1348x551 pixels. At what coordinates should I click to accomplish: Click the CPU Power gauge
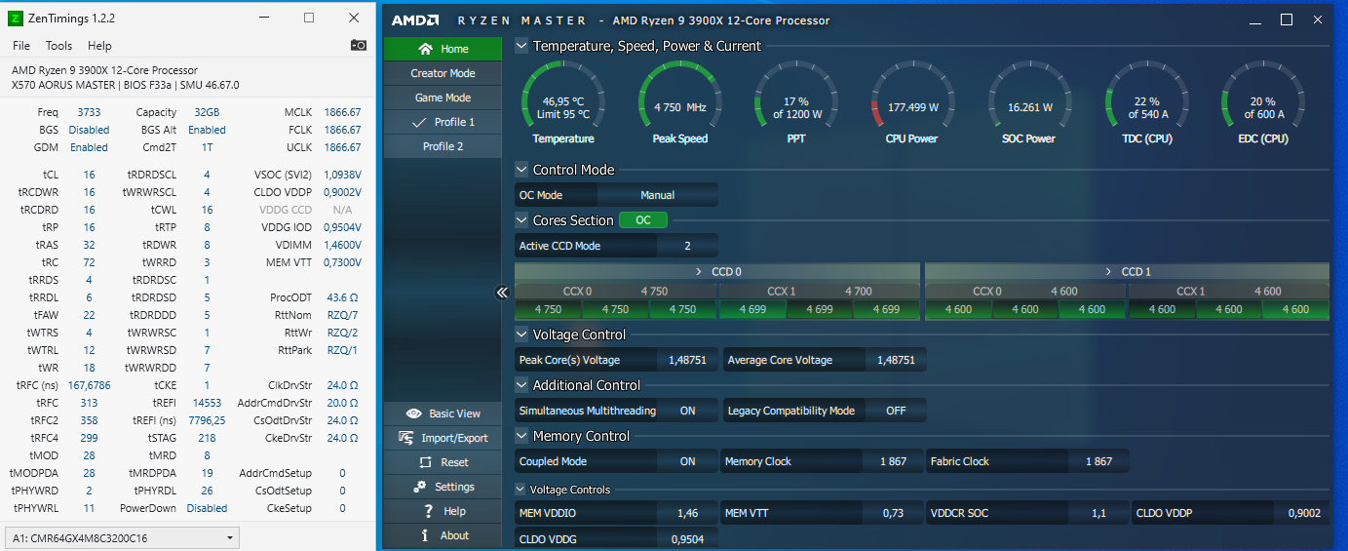pos(912,102)
